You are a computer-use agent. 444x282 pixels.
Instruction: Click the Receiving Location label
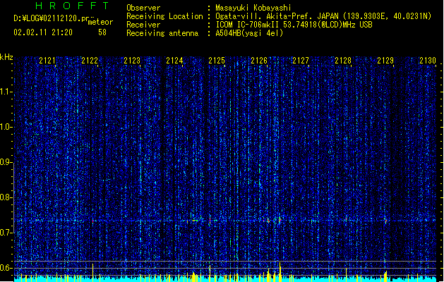164,16
